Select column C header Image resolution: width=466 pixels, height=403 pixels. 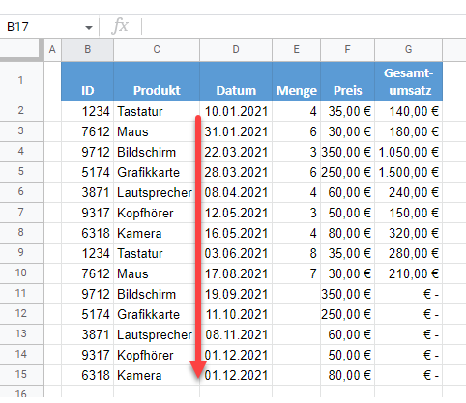157,49
